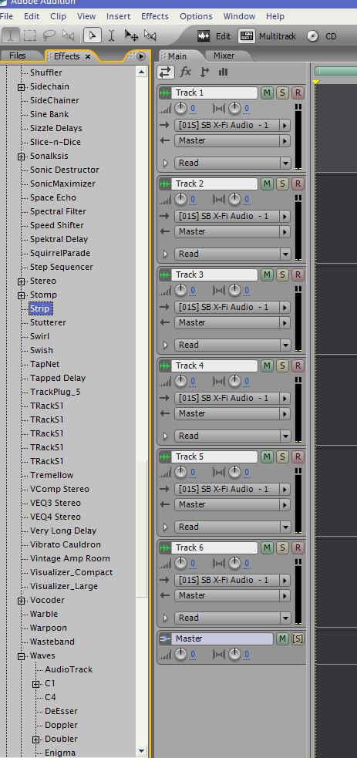Click the Marquee Selection tool icon
Screen dimensions: 357x758
(30, 35)
